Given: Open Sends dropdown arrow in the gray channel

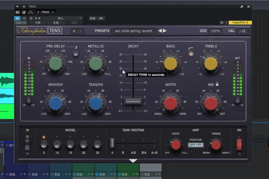Looking at the screenshot, I should (156, 174).
